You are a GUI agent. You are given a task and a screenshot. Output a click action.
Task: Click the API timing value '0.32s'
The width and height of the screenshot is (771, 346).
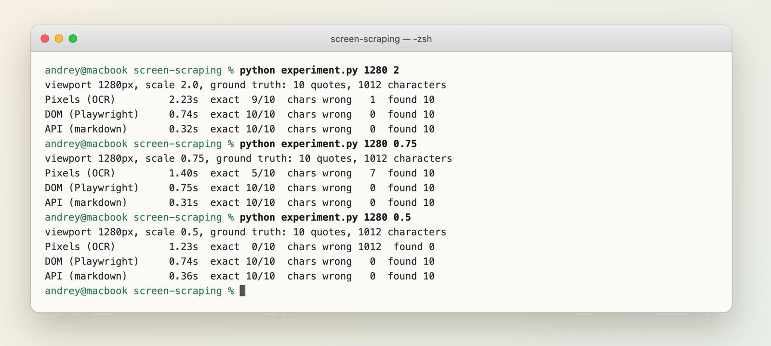coord(183,129)
